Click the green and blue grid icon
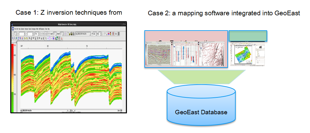Viewport: 310px width, 133px height. pyautogui.click(x=57, y=38)
